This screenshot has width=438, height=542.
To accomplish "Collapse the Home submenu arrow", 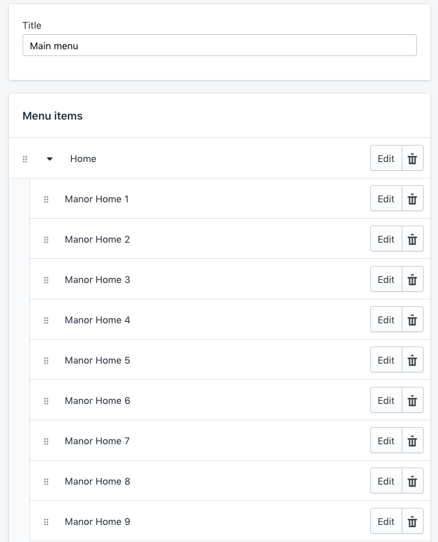I will pyautogui.click(x=49, y=159).
